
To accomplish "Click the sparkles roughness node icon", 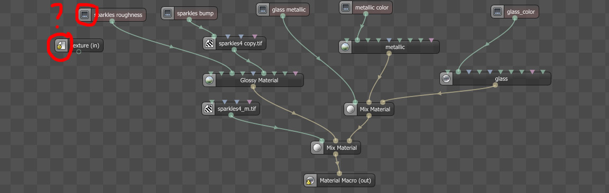I will (85, 15).
